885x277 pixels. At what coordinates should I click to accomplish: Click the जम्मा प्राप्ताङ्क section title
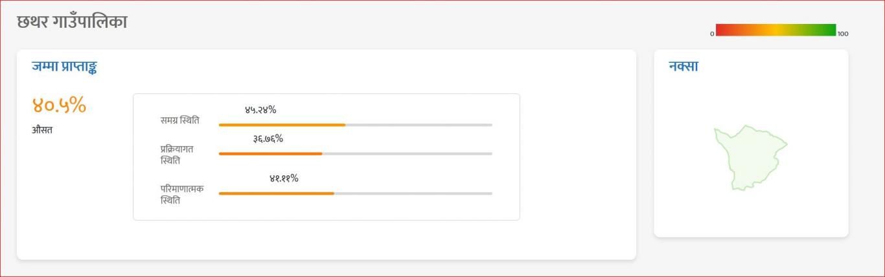(x=64, y=67)
